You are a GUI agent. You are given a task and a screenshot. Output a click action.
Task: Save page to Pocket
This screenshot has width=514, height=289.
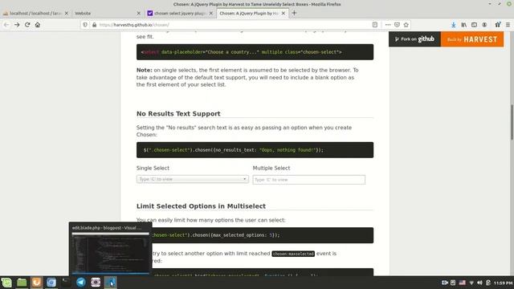397,25
